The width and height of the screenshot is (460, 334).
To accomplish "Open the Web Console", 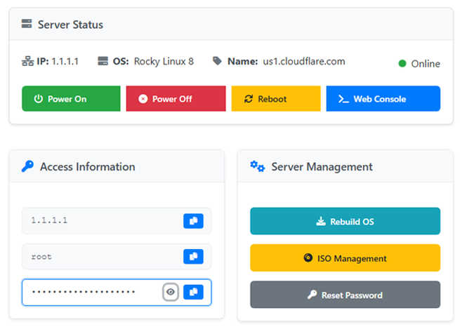I will point(383,99).
